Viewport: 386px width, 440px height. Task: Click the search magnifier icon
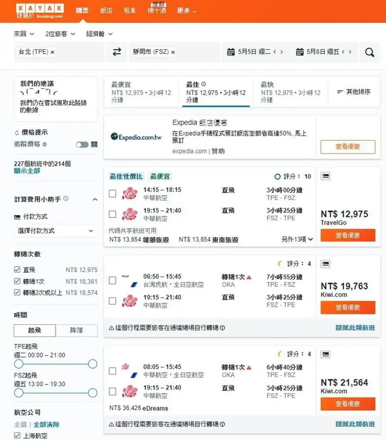(x=369, y=52)
